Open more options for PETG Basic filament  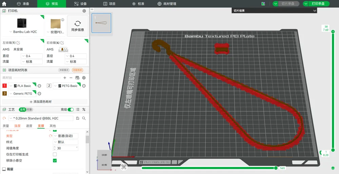point(84,86)
